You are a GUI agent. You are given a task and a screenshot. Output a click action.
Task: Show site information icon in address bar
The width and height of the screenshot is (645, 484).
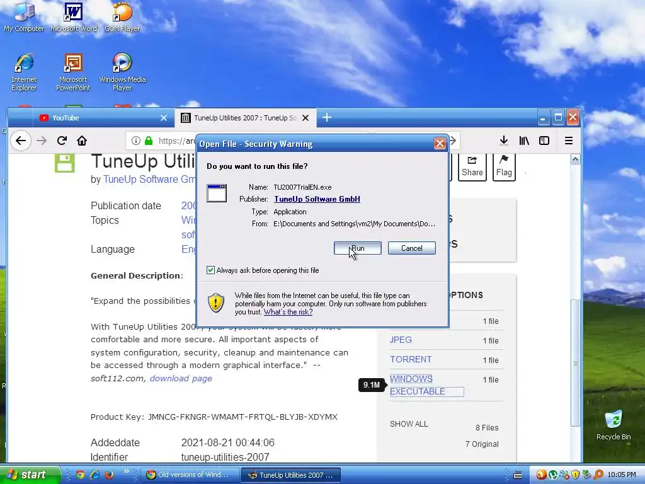pyautogui.click(x=136, y=141)
